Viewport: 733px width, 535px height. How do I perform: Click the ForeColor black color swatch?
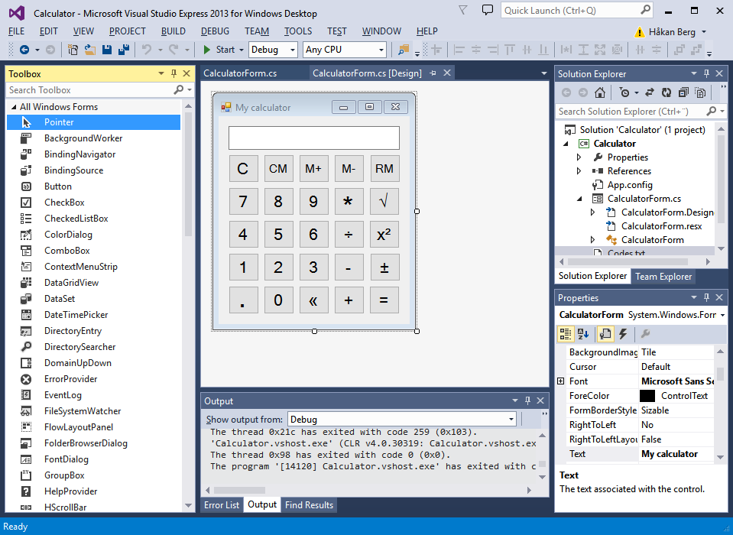(x=647, y=396)
